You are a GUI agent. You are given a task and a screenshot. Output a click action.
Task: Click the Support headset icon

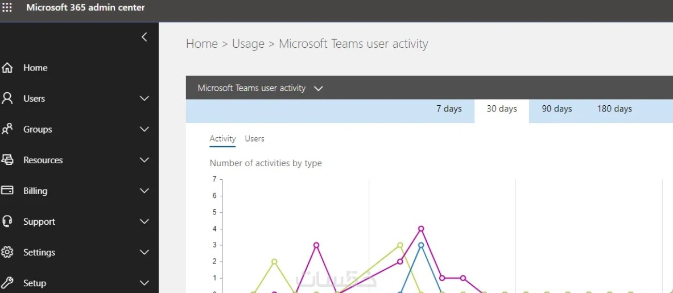(x=7, y=221)
